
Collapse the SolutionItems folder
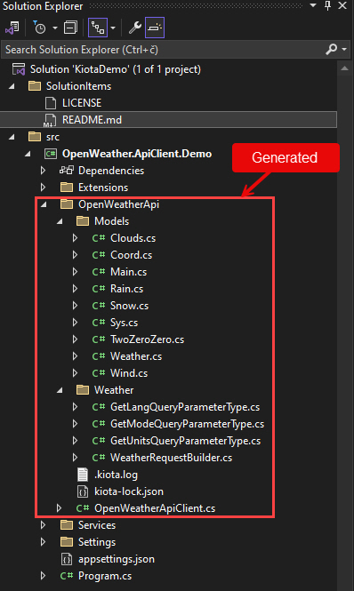pyautogui.click(x=12, y=86)
